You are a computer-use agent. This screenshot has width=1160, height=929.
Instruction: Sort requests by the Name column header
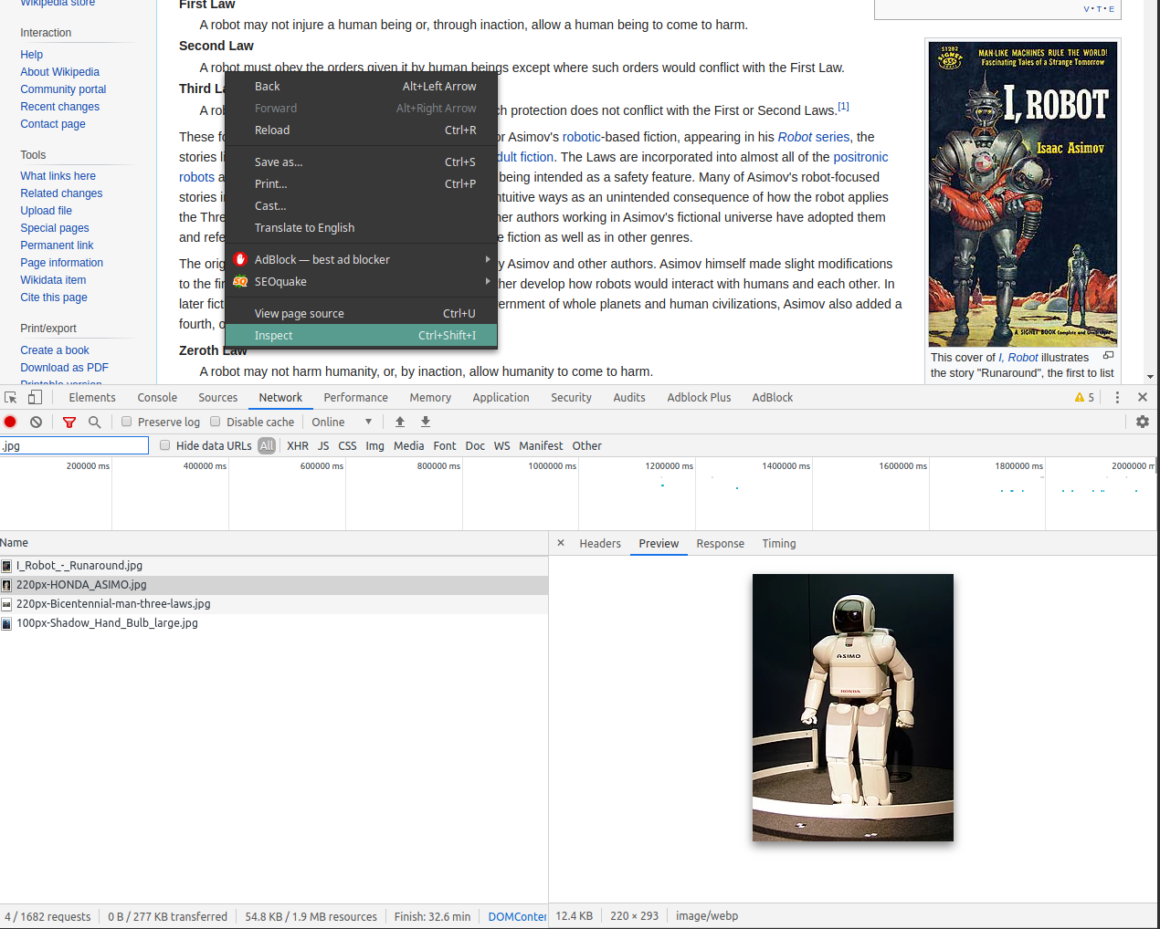coord(274,543)
